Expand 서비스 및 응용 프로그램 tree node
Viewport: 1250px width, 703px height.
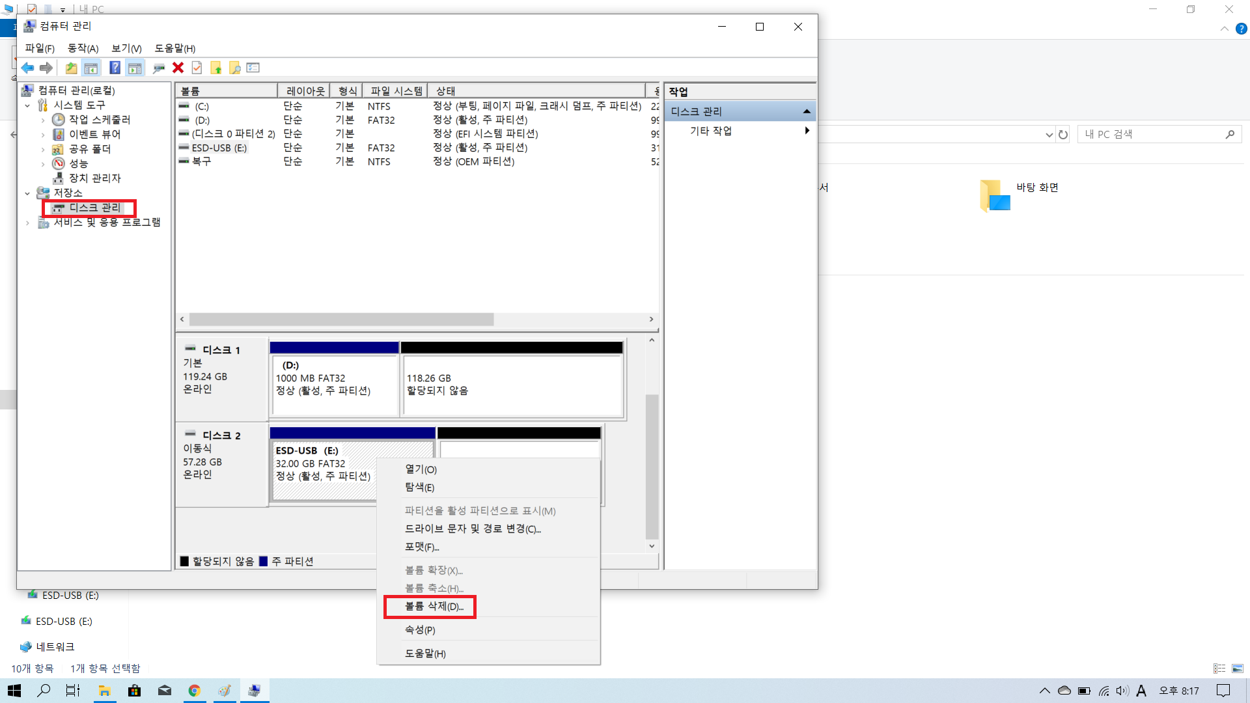pos(27,223)
